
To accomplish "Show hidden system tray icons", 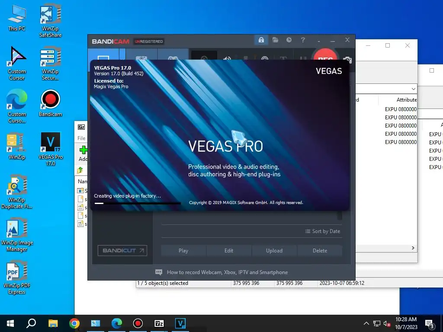I will point(366,323).
